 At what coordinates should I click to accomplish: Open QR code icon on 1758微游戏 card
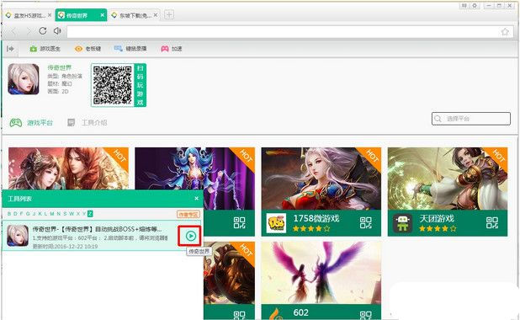tap(366, 223)
